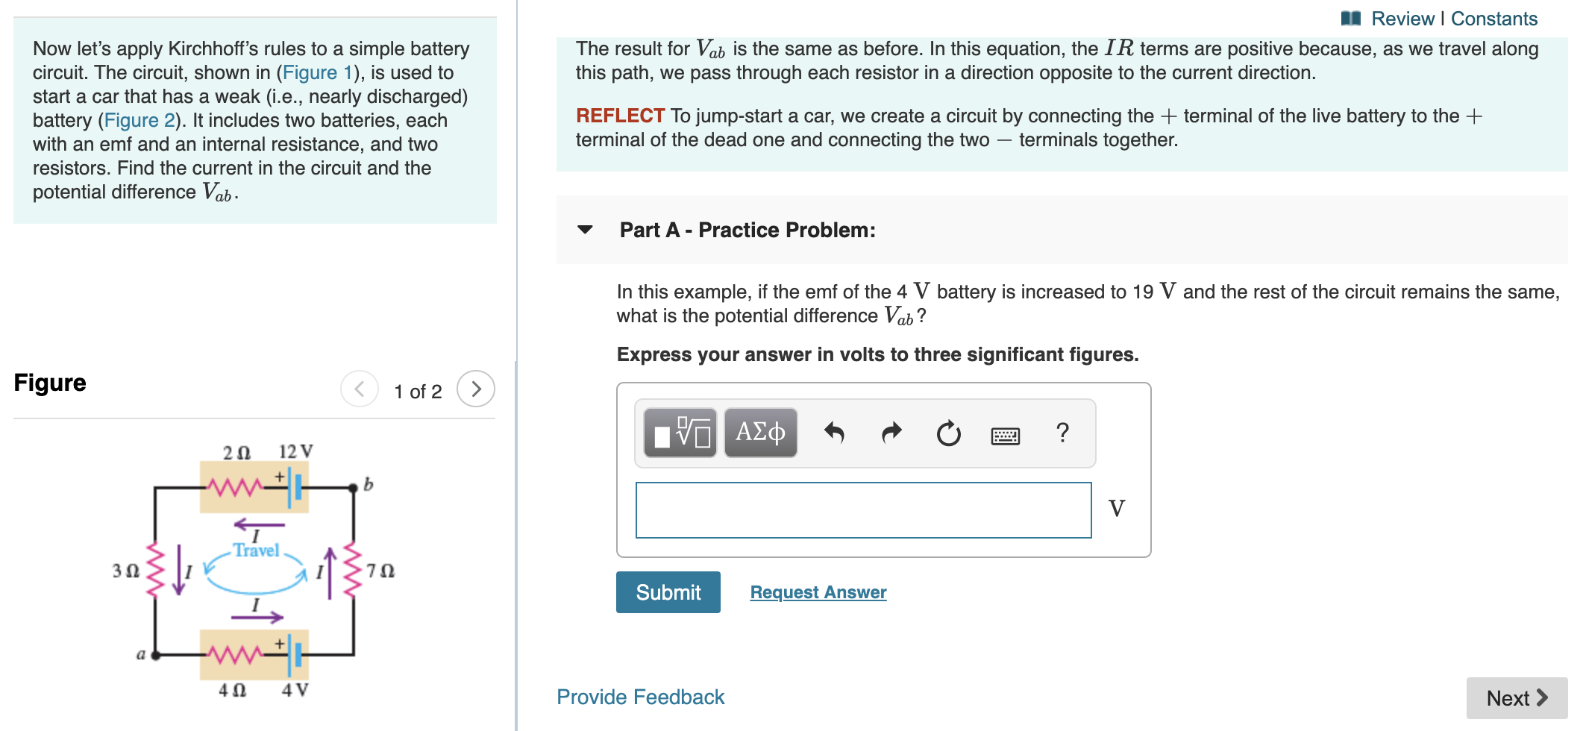Image resolution: width=1586 pixels, height=731 pixels.
Task: Submit the answer
Action: [667, 592]
